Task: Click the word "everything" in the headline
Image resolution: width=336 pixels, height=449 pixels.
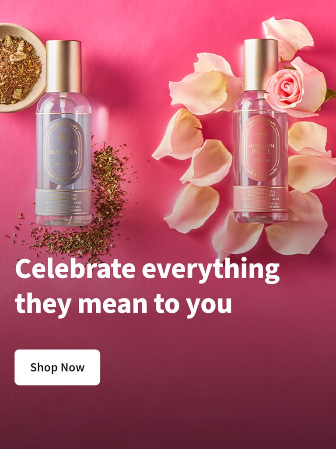Action: coord(211,270)
